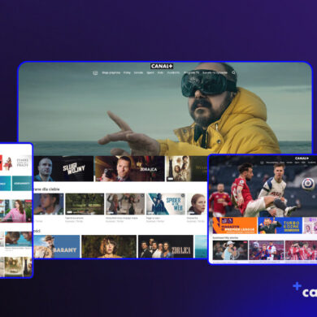Screen dimensions: 317x317
Task: Open the Spider in the Web thumbnail
Action: pyautogui.click(x=166, y=204)
